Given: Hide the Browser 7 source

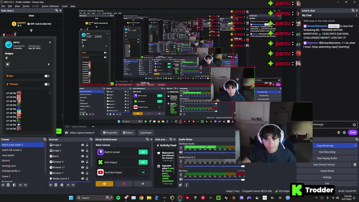Looking at the screenshot, I should click(82, 173).
